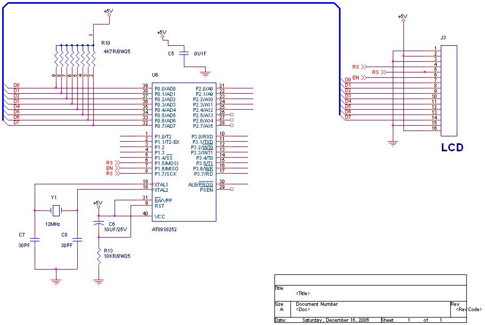Select the C8 30PF capacitor symbol
485x325 pixels.
pos(77,240)
